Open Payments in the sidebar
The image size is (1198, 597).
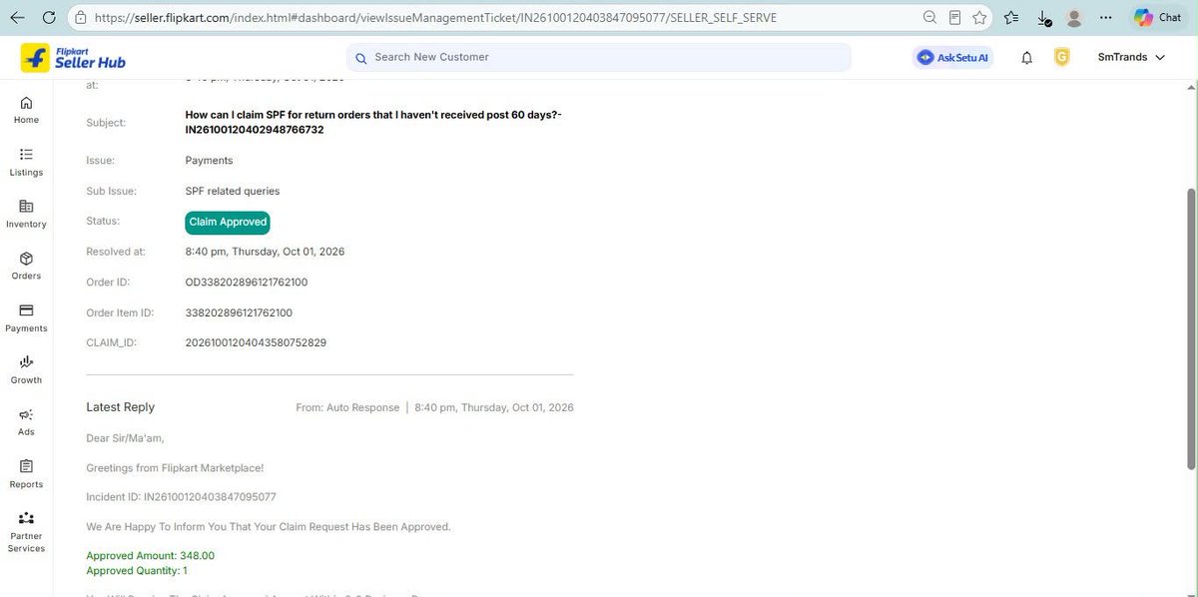tap(26, 317)
